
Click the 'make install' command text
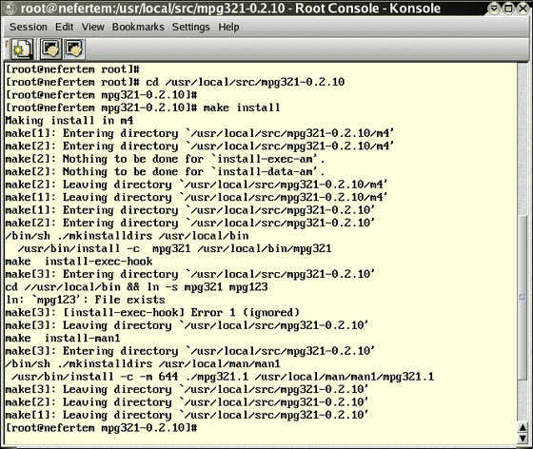point(242,107)
